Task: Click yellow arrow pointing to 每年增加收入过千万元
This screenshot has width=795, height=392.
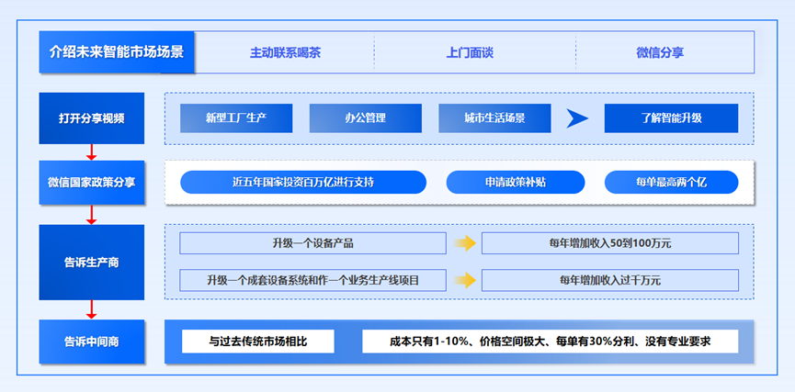Action: (466, 280)
